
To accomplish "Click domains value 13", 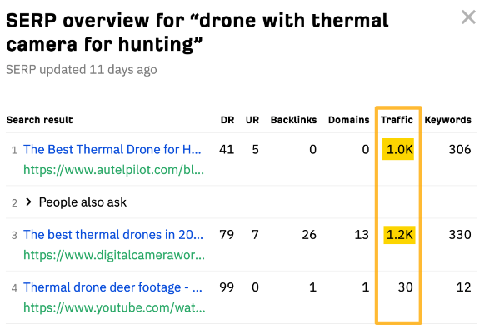I will click(x=362, y=235).
